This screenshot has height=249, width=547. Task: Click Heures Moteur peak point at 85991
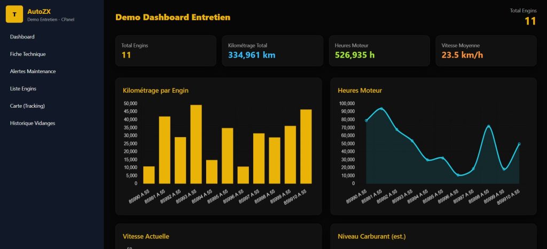381,109
